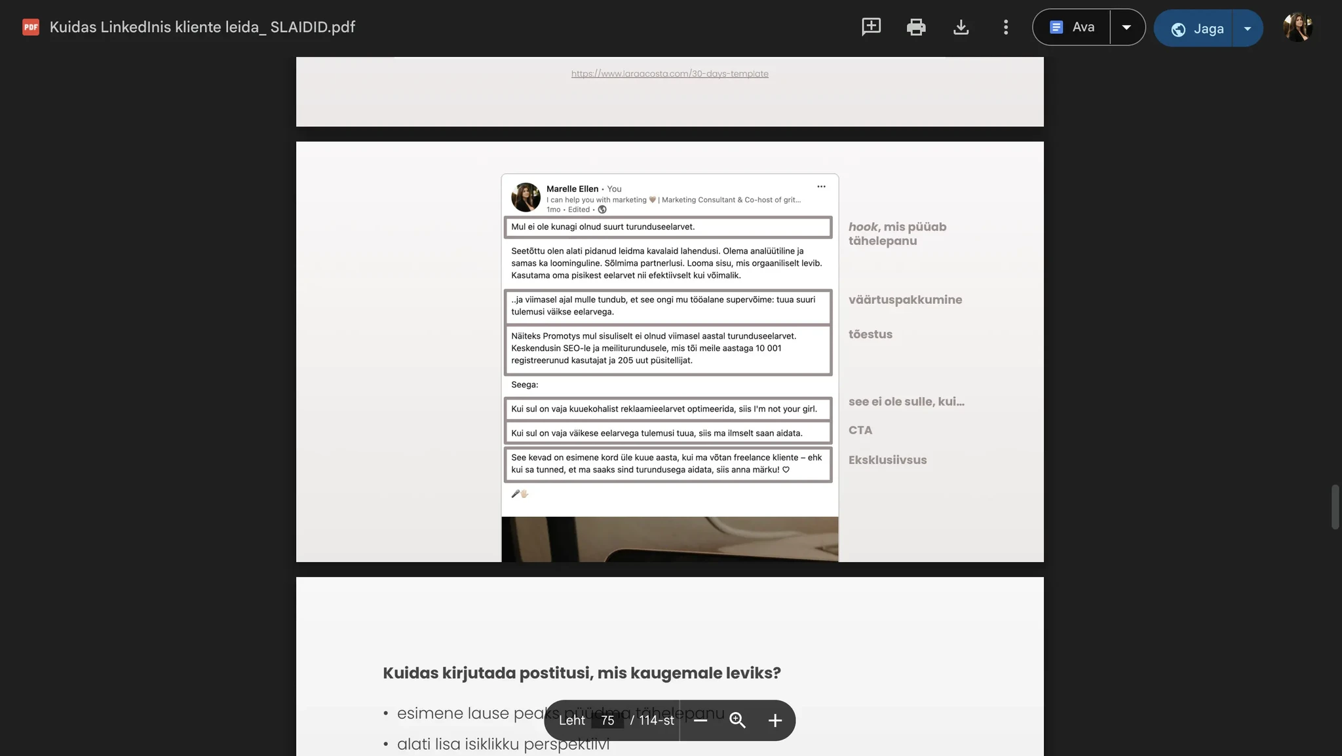Click the add comment icon

click(871, 27)
